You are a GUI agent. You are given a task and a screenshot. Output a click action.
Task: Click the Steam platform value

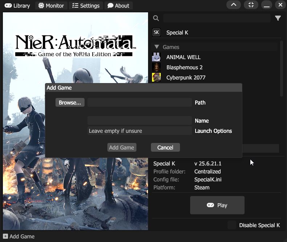coord(202,188)
